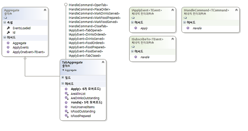248x131 pixels.
Task: Click the IHandleCommand<MarkDrinksServed> interface label
Action: tap(94, 13)
